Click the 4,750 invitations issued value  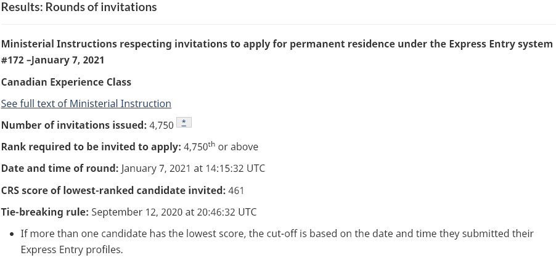pos(161,125)
